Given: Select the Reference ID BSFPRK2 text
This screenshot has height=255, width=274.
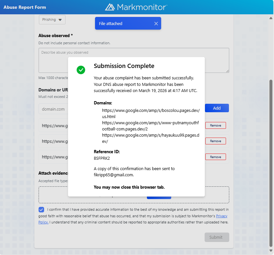Looking at the screenshot, I should pos(102,158).
